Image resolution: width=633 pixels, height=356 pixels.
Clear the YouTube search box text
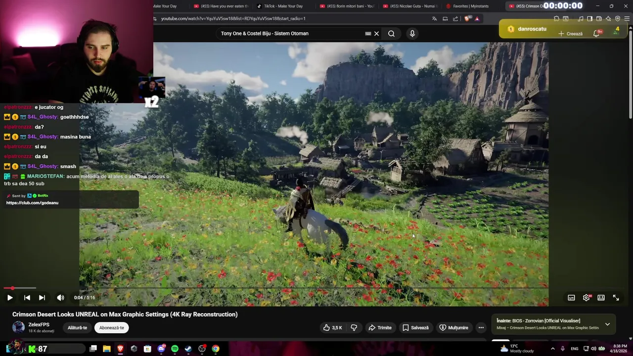(x=376, y=34)
